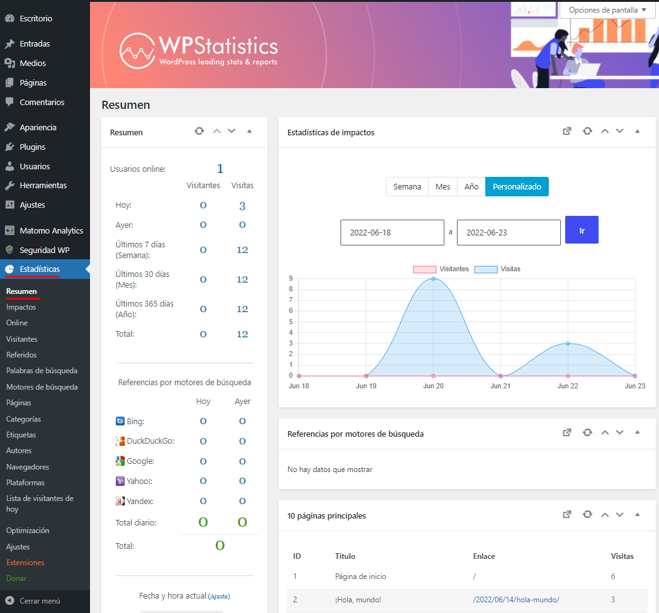This screenshot has height=613, width=659.
Task: Open Referencias por motores de búsqueda external view
Action: (567, 432)
